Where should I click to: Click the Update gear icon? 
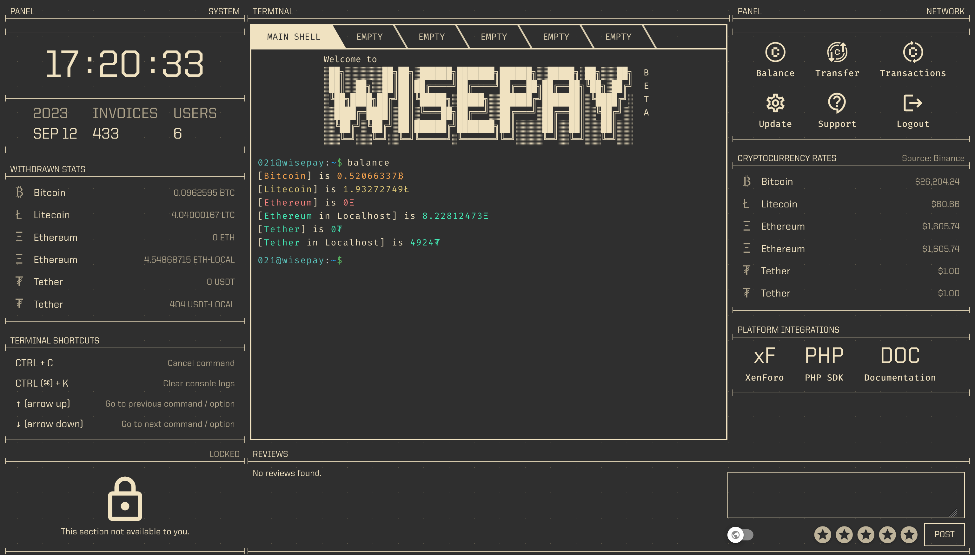click(x=775, y=103)
